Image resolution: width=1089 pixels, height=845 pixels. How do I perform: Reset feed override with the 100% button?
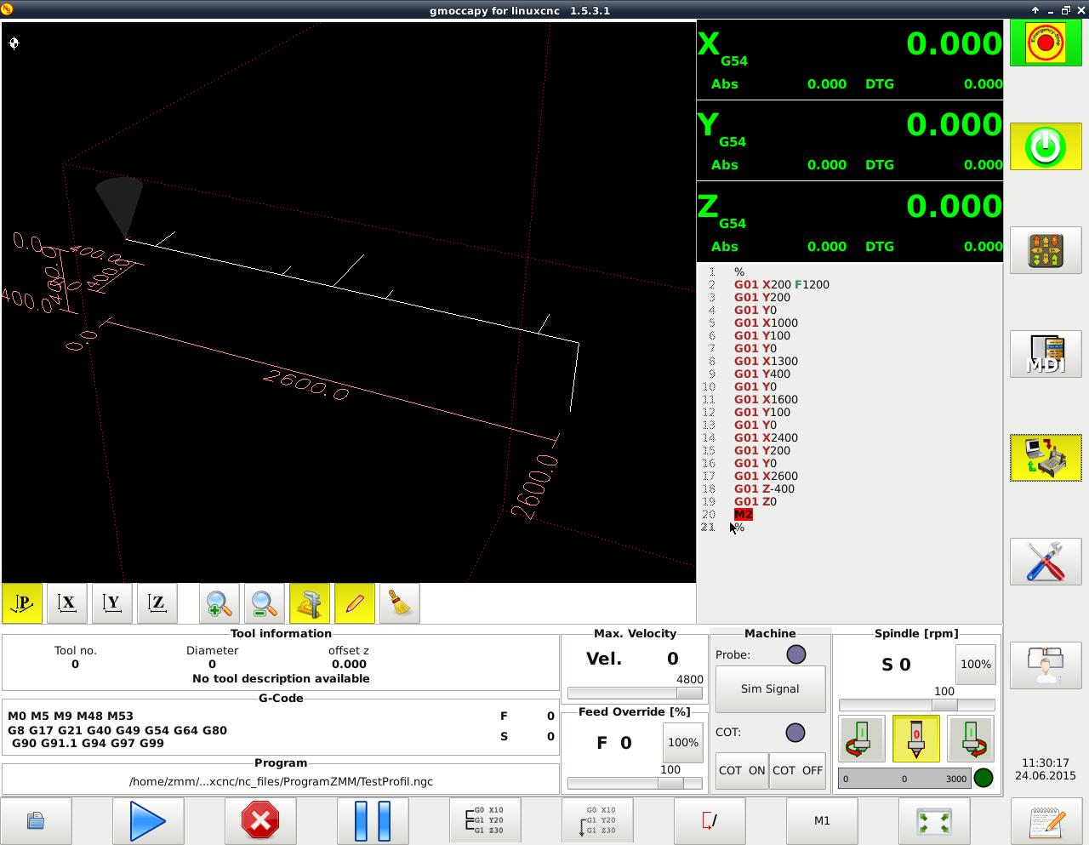pos(682,743)
